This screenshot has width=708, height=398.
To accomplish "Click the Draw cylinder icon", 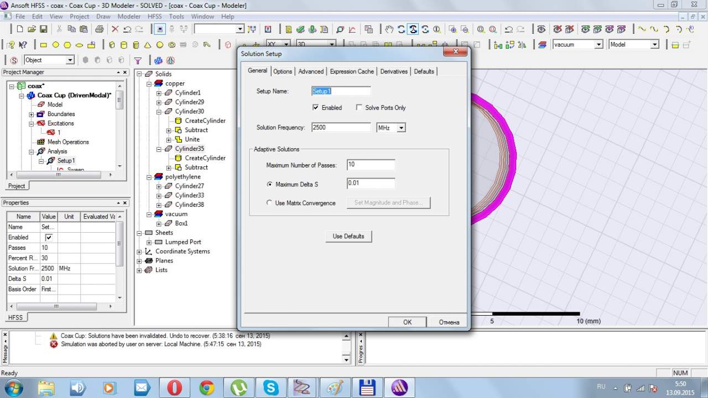I will tap(123, 45).
